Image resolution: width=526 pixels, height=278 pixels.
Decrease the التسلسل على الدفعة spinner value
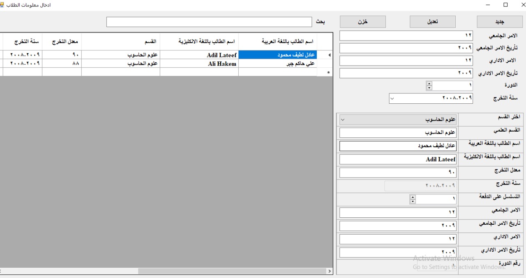coord(413,201)
